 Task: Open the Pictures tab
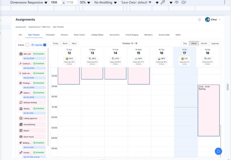(x=64, y=35)
